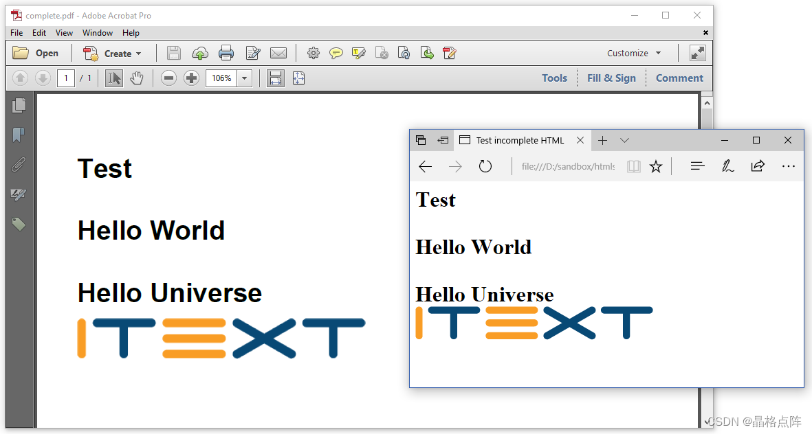Open a file using Acrobat's Open button
The width and height of the screenshot is (812, 434).
tap(35, 54)
